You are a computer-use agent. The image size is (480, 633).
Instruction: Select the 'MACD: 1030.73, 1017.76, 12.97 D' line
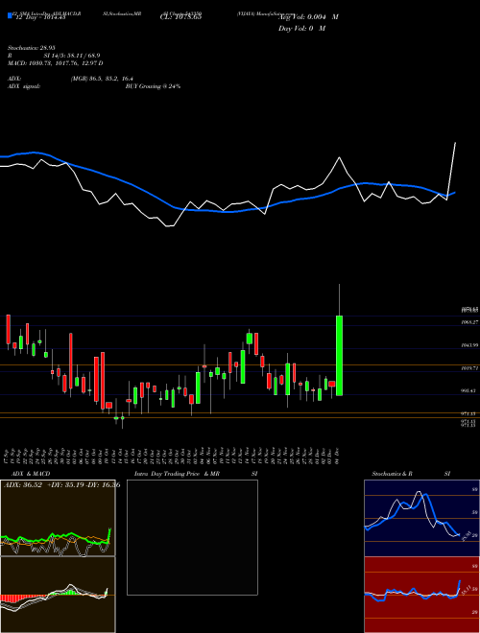[56, 63]
